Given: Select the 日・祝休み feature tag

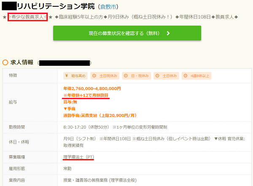Looking at the screenshot, I should 135,75.
